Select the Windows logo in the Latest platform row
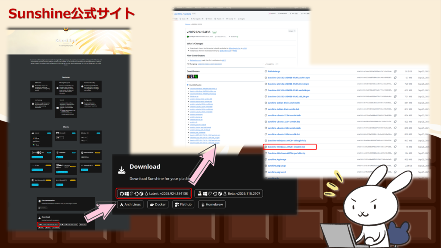The height and width of the screenshot is (248, 441). coord(127,193)
